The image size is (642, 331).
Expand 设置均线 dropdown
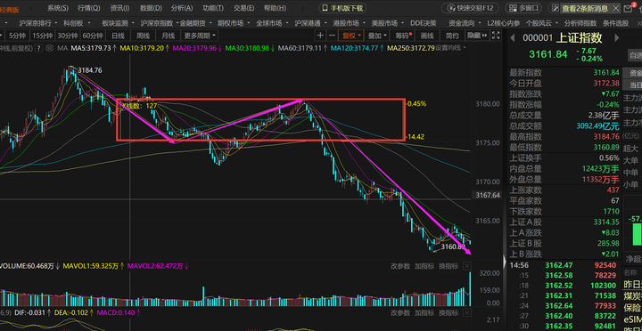450,48
